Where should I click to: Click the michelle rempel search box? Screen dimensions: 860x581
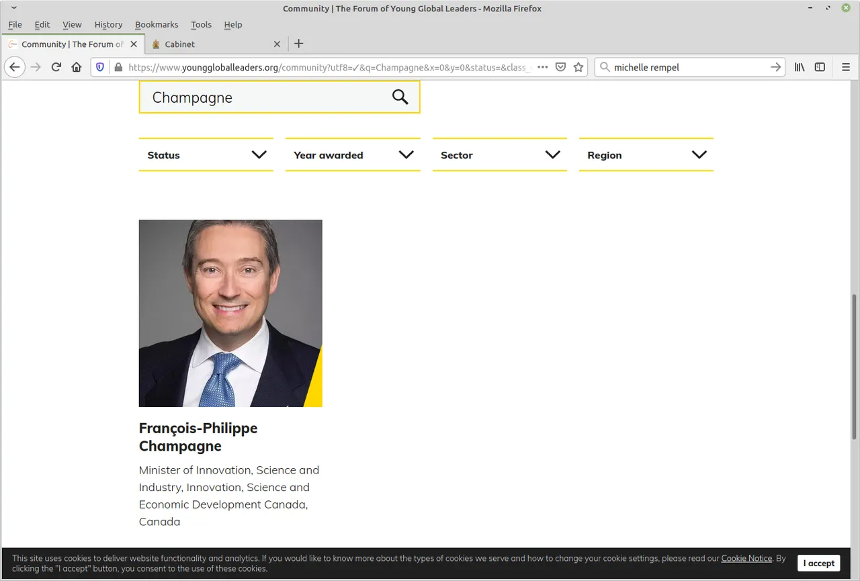689,67
